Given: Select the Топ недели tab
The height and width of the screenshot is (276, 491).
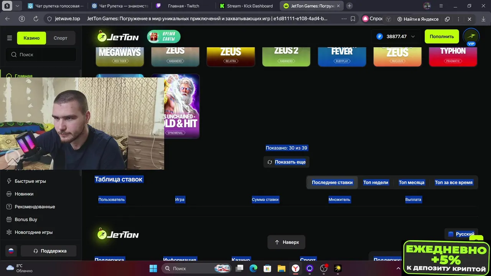Looking at the screenshot, I should coord(376,182).
